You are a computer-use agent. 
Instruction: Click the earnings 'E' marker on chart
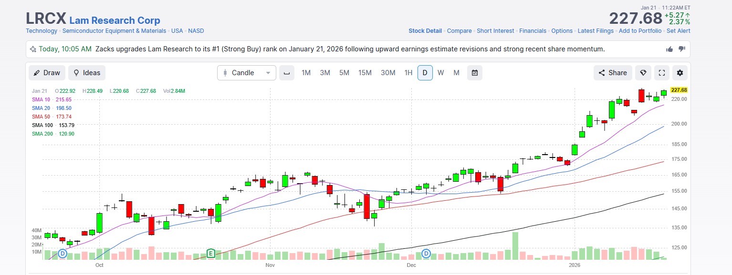coord(210,253)
